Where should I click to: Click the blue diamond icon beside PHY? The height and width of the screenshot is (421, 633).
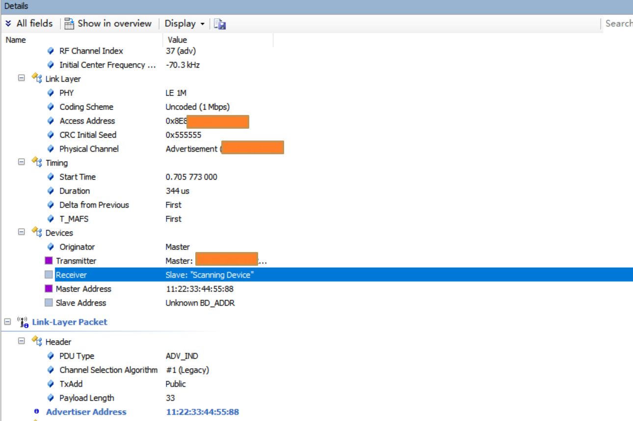[x=51, y=93]
